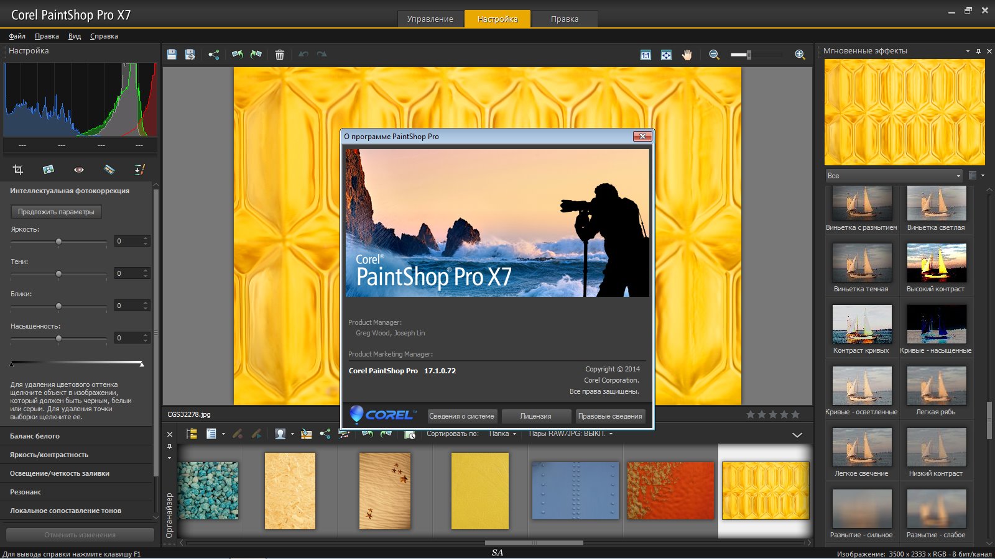Click the trash can Delete icon
The width and height of the screenshot is (995, 559).
point(280,55)
